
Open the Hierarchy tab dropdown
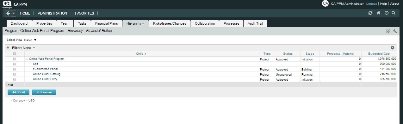pos(143,23)
